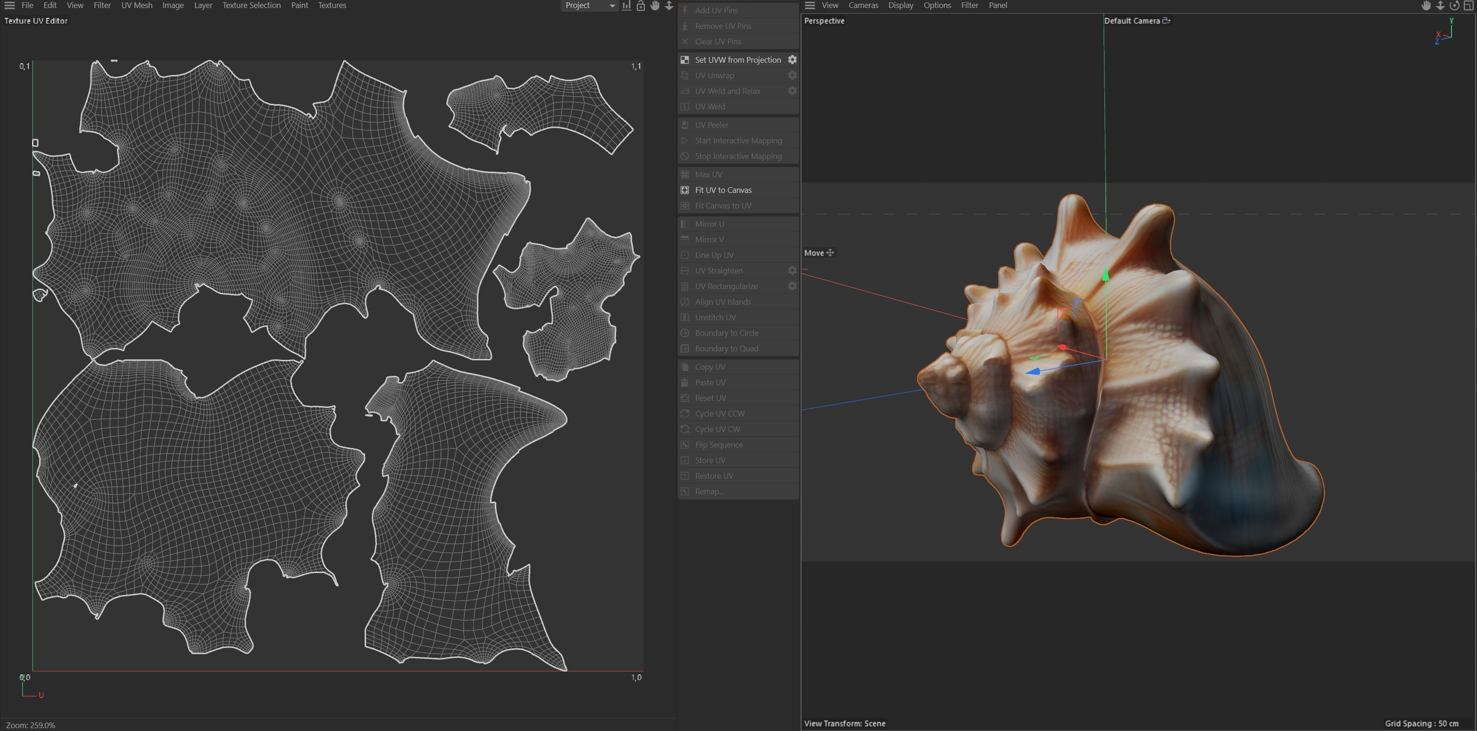Click the Default Camera link icon
Screen dimensions: 1477x731
click(x=1166, y=21)
